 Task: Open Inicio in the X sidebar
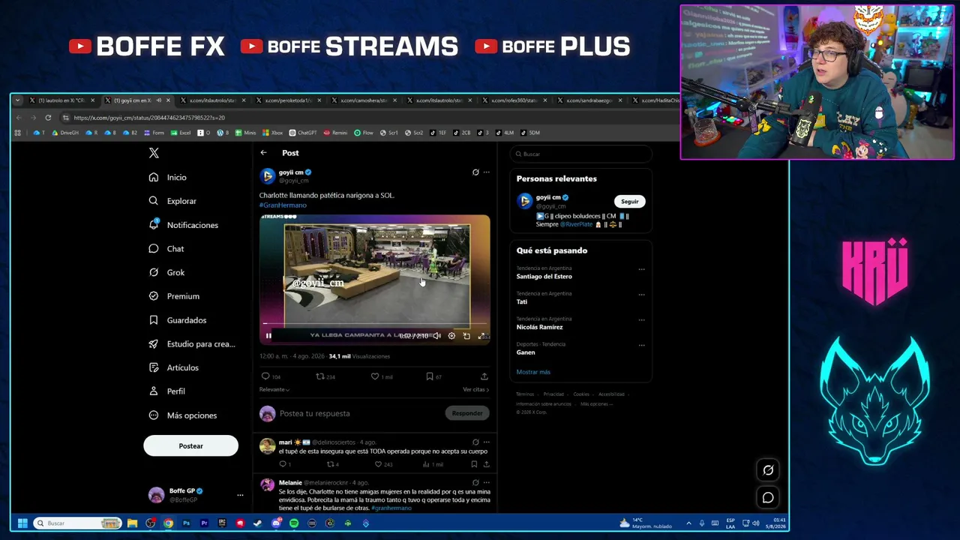(167, 177)
